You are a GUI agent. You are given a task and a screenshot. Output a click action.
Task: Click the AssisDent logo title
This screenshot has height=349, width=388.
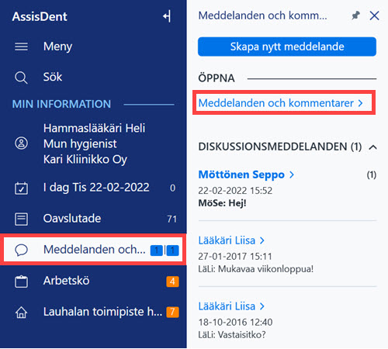40,16
